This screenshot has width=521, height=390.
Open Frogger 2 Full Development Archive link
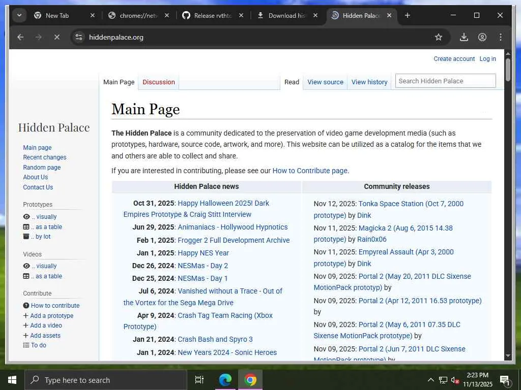click(x=234, y=240)
